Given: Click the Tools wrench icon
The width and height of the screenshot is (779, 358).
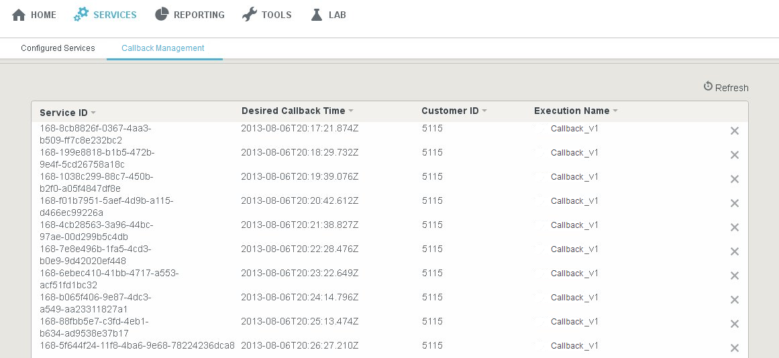Looking at the screenshot, I should pyautogui.click(x=250, y=15).
